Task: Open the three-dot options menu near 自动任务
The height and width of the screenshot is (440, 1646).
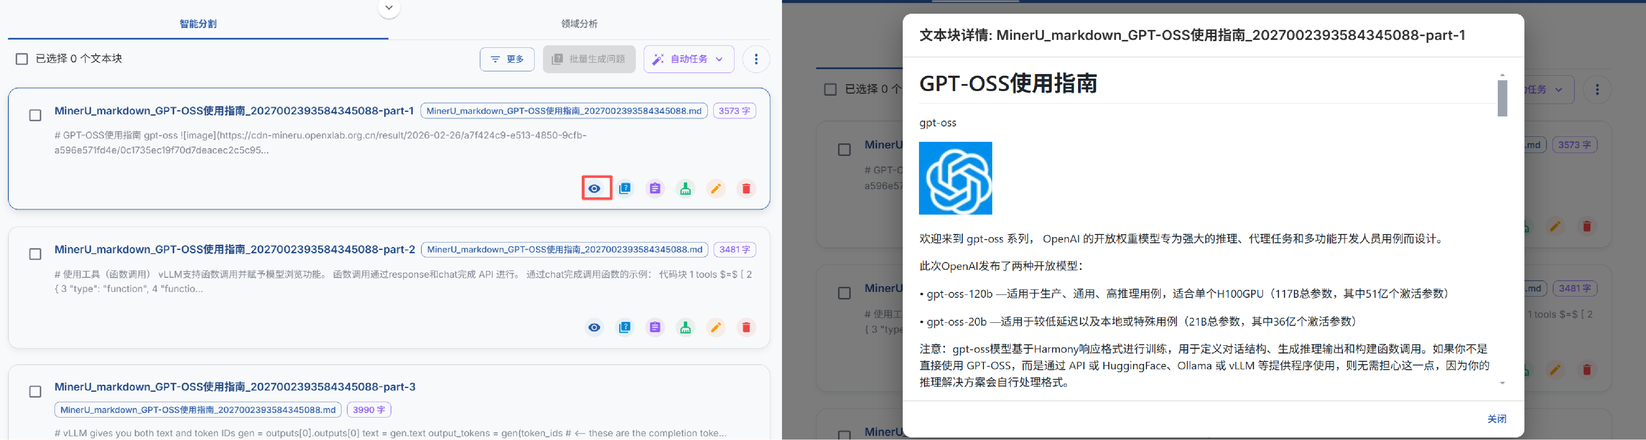Action: pyautogui.click(x=756, y=59)
